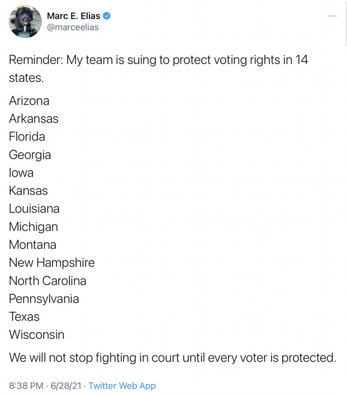The height and width of the screenshot is (395, 347).
Task: Click the vertical scrollbar on the right edge
Action: click(x=346, y=23)
